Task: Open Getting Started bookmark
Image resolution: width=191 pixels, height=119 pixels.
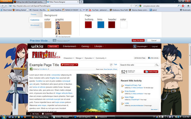Action: tap(19, 10)
